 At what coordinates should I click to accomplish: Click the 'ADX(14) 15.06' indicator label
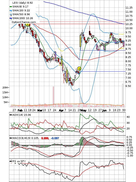click(21, 115)
